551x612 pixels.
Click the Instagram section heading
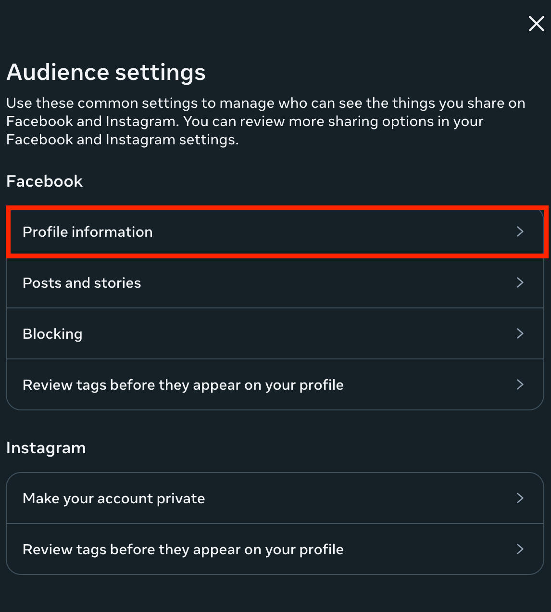[x=46, y=448]
